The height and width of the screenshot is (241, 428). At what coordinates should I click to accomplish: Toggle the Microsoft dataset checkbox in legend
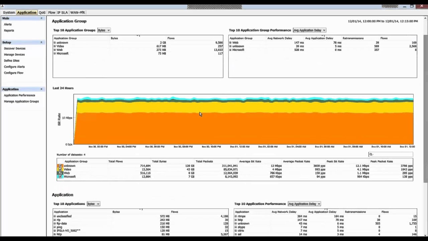click(x=60, y=177)
